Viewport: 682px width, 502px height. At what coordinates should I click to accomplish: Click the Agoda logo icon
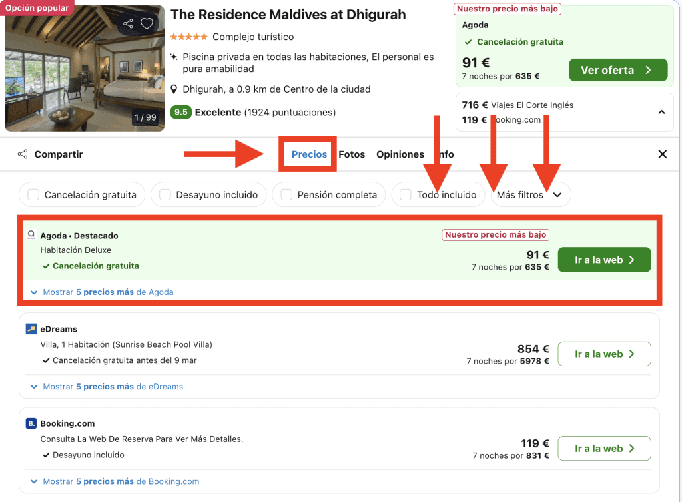coord(31,236)
